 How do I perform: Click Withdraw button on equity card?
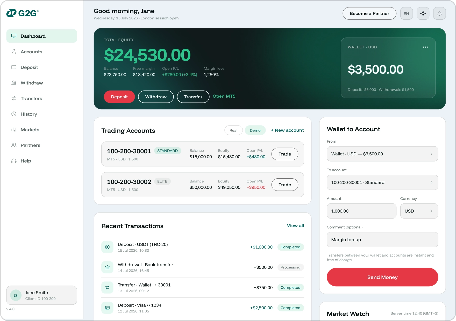coord(156,97)
